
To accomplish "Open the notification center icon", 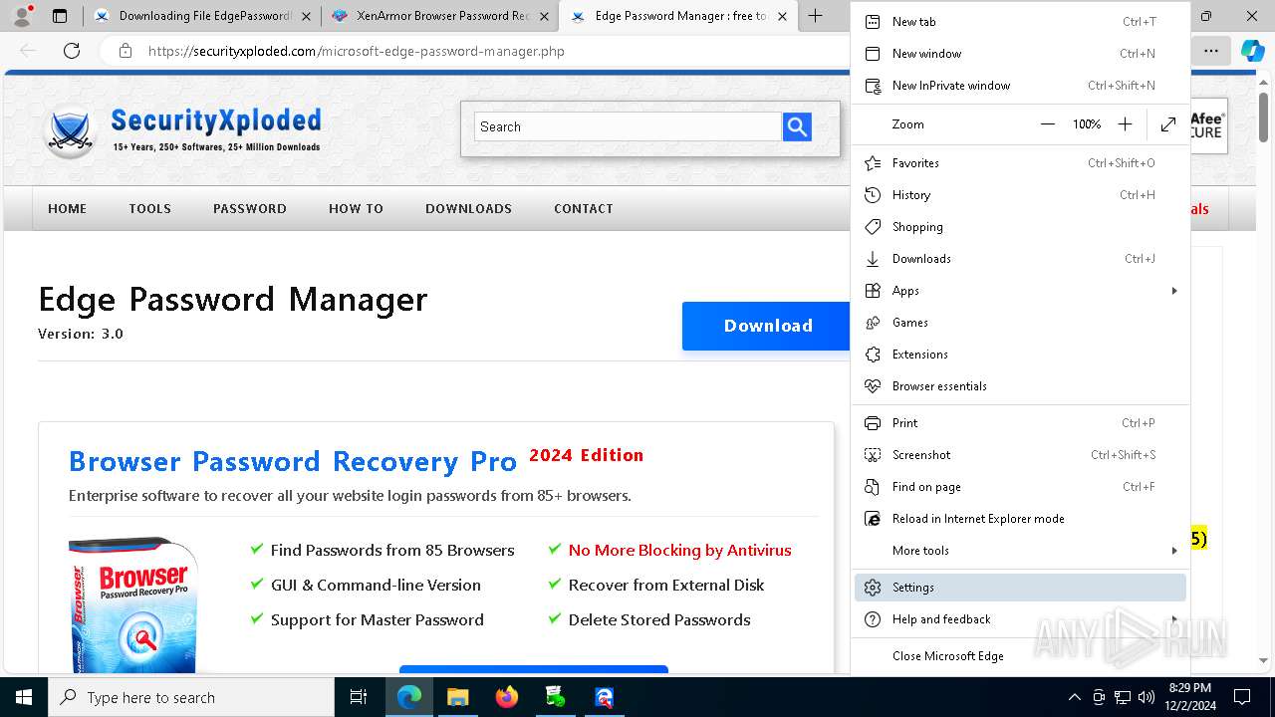I will click(1242, 697).
